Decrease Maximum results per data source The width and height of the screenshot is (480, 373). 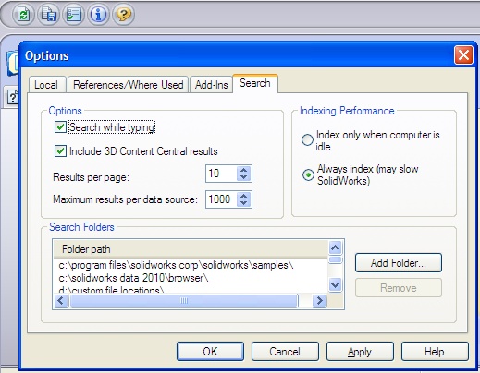[x=243, y=203]
